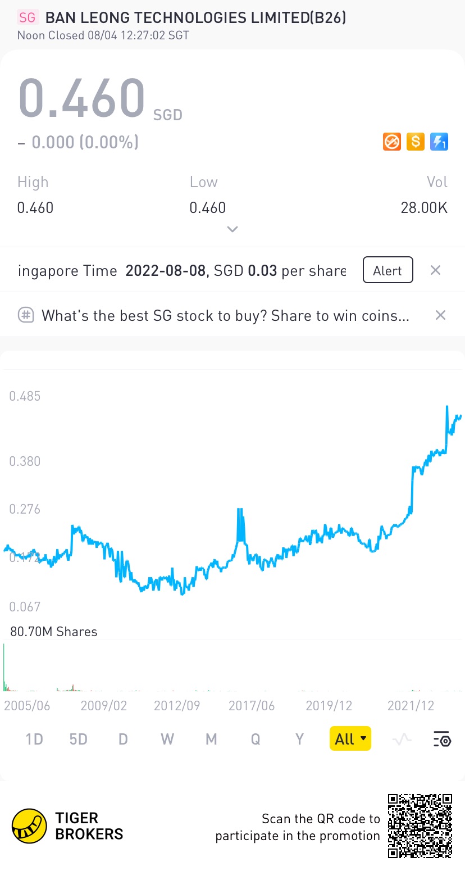Open the All timeframe dropdown

pos(350,739)
